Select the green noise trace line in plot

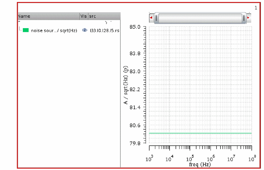pyautogui.click(x=201, y=133)
